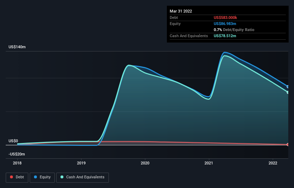The width and height of the screenshot is (294, 188).
Task: Click the Debt row label in tooltip
Action: pos(174,18)
